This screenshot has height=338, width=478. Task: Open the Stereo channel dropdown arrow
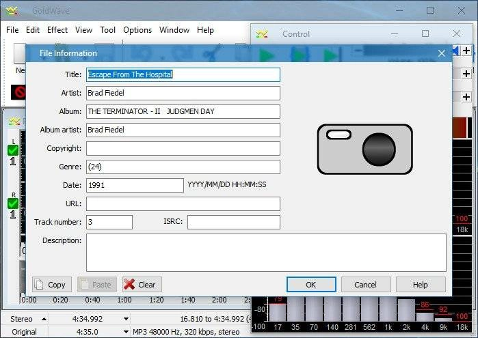(x=44, y=319)
